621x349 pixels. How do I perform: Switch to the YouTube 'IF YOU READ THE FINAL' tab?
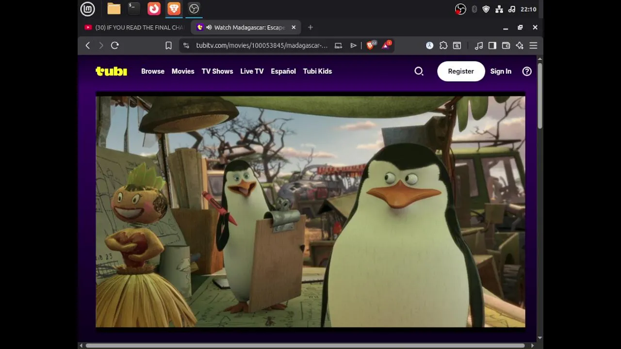click(135, 28)
